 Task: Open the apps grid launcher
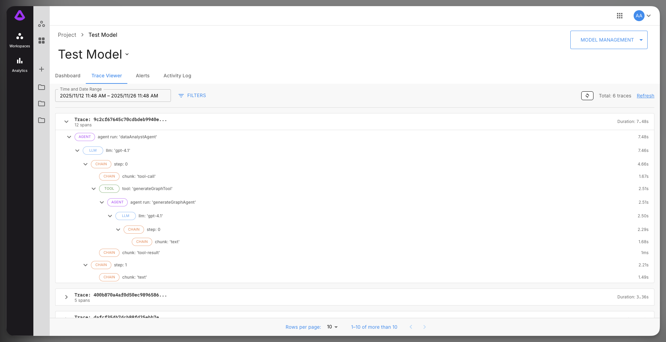[x=620, y=16]
